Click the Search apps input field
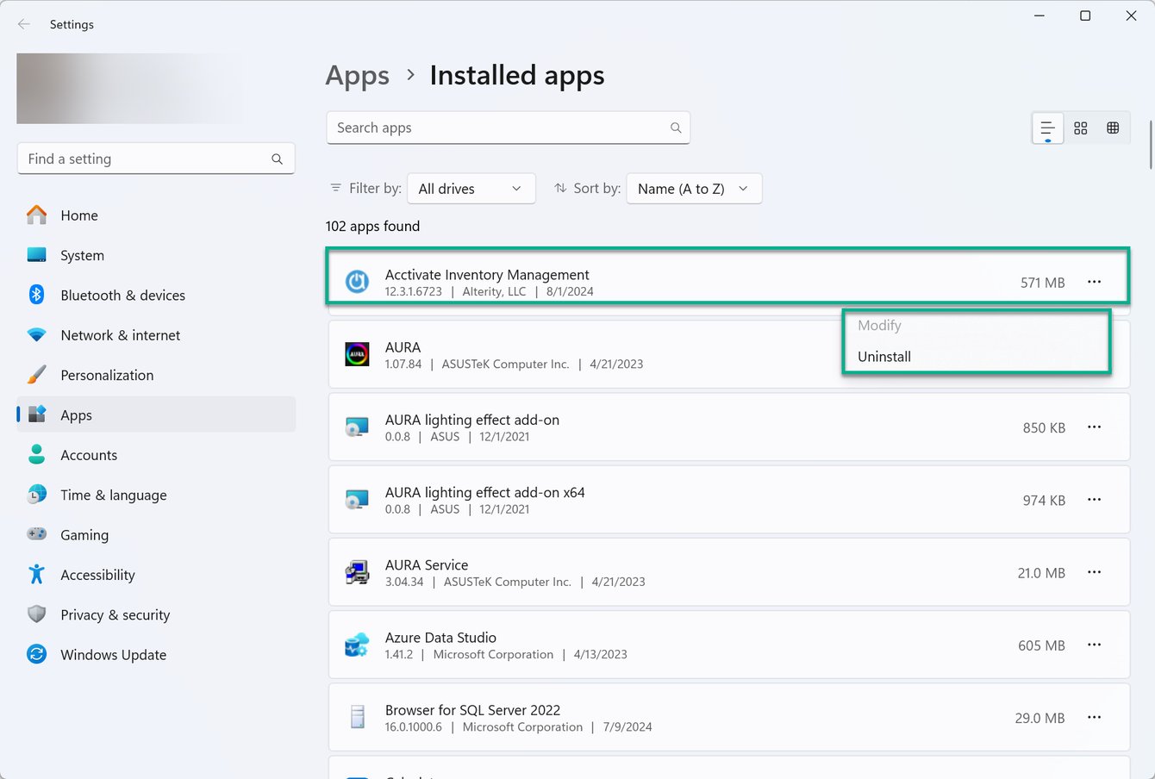 496,128
